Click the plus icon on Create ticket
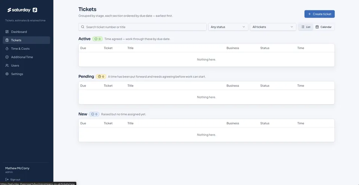Viewport: 359px width, 185px height. (x=310, y=14)
